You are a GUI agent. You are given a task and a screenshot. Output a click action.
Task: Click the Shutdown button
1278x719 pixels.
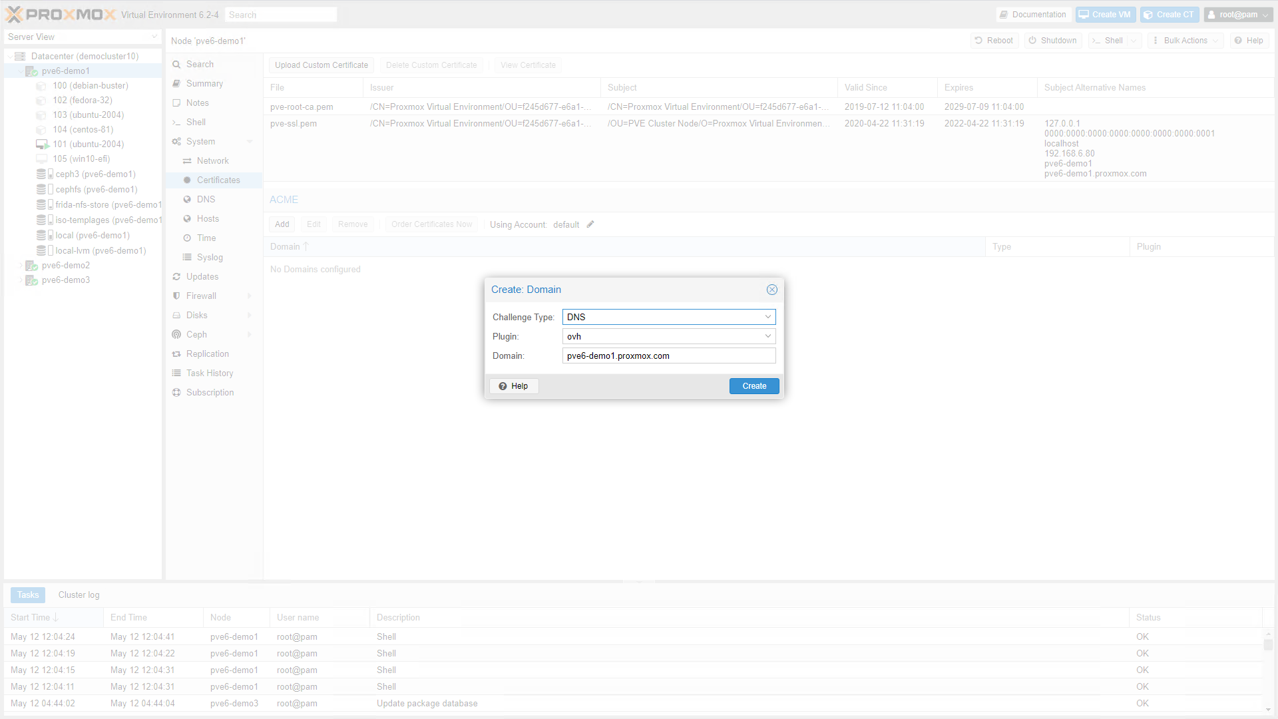(1052, 41)
